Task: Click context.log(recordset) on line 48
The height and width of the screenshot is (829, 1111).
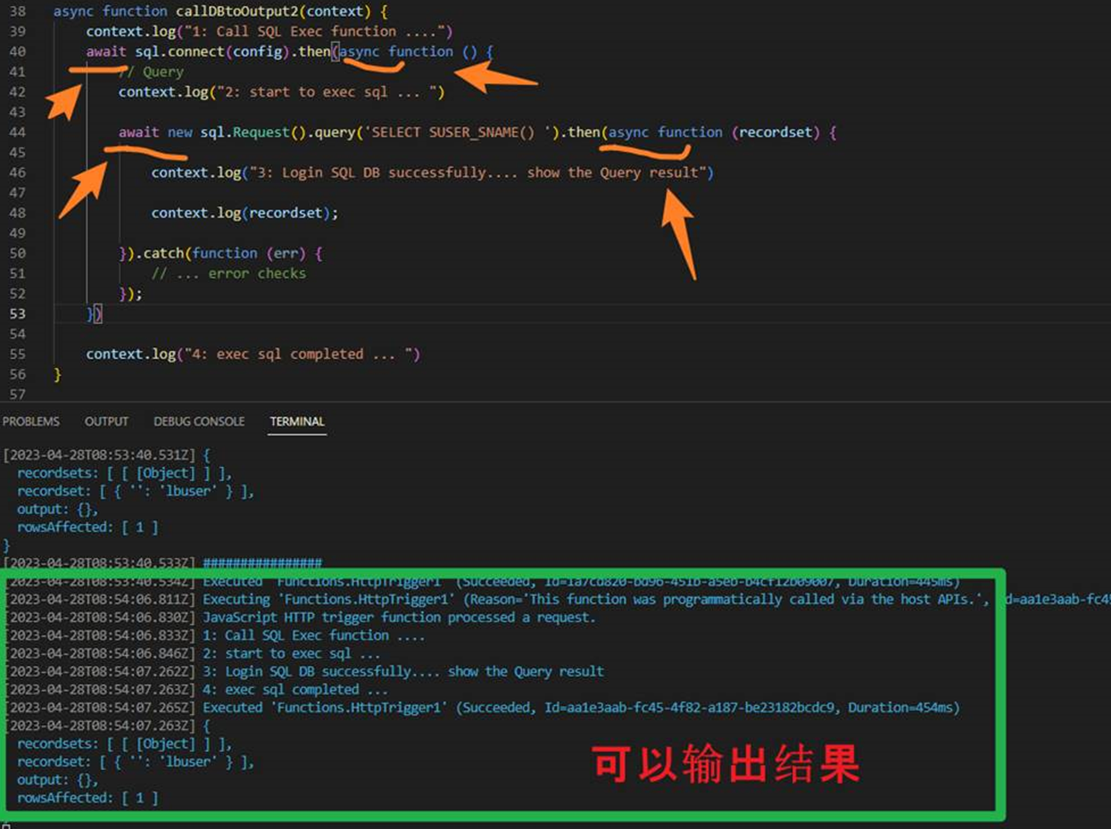Action: [244, 212]
